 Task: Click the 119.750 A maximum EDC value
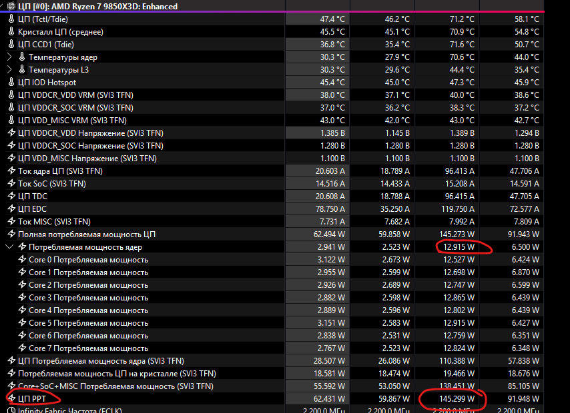click(x=458, y=209)
